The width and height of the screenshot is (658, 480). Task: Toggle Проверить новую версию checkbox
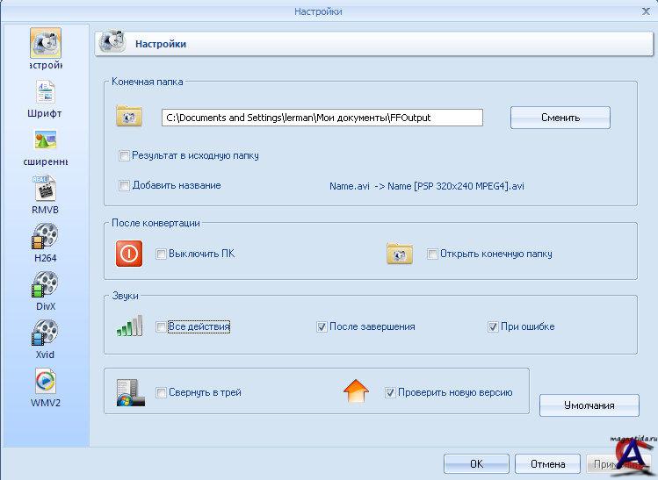(x=390, y=393)
